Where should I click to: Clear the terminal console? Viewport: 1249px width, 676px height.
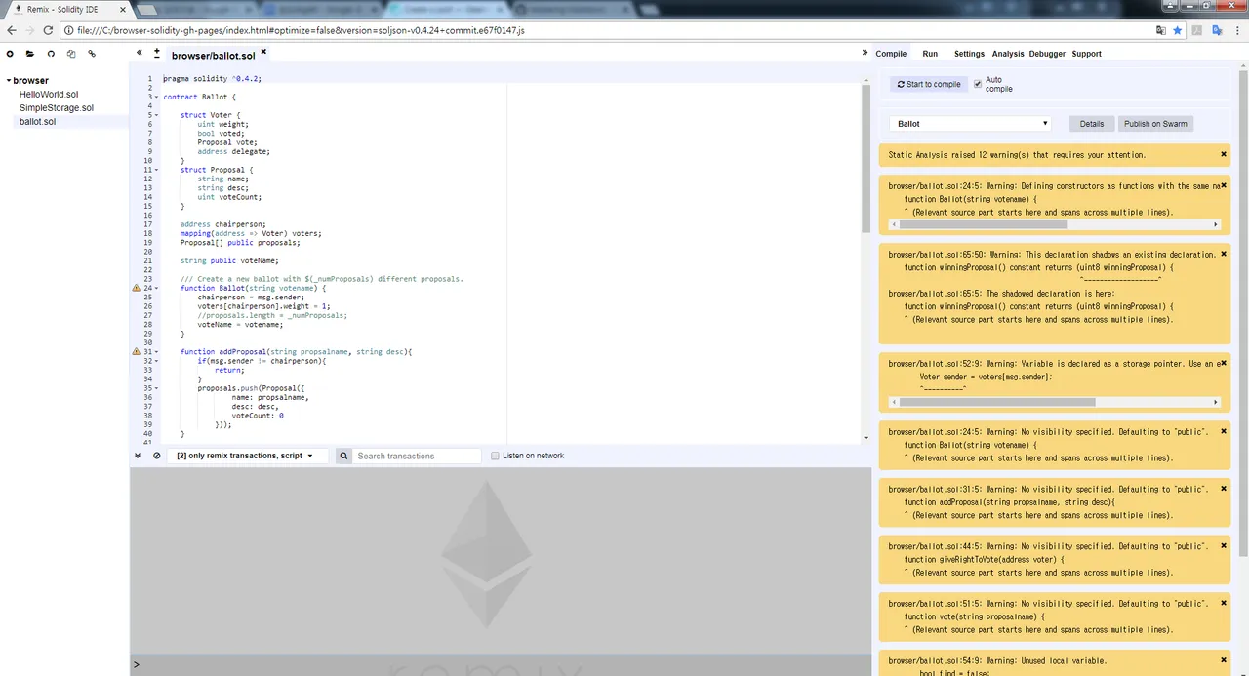pos(157,456)
